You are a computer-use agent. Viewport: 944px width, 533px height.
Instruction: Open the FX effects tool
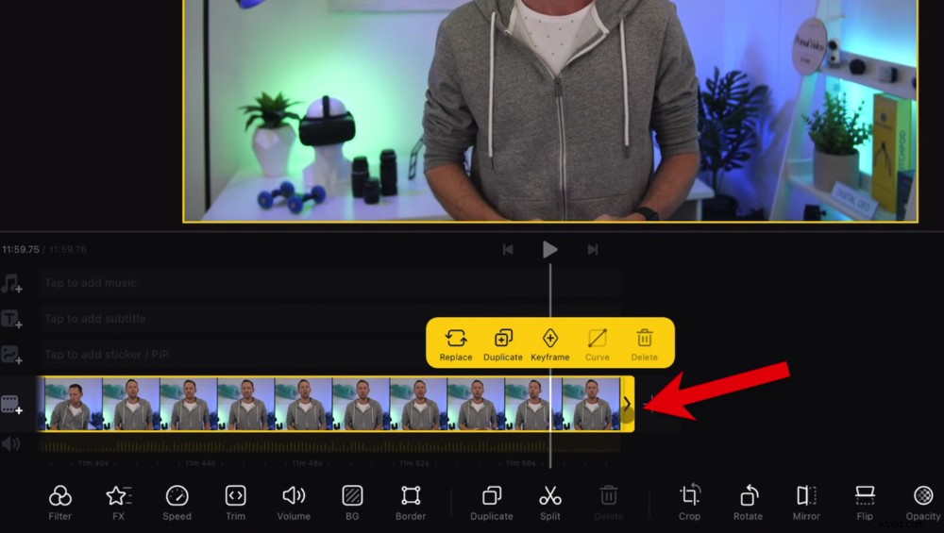pyautogui.click(x=118, y=502)
